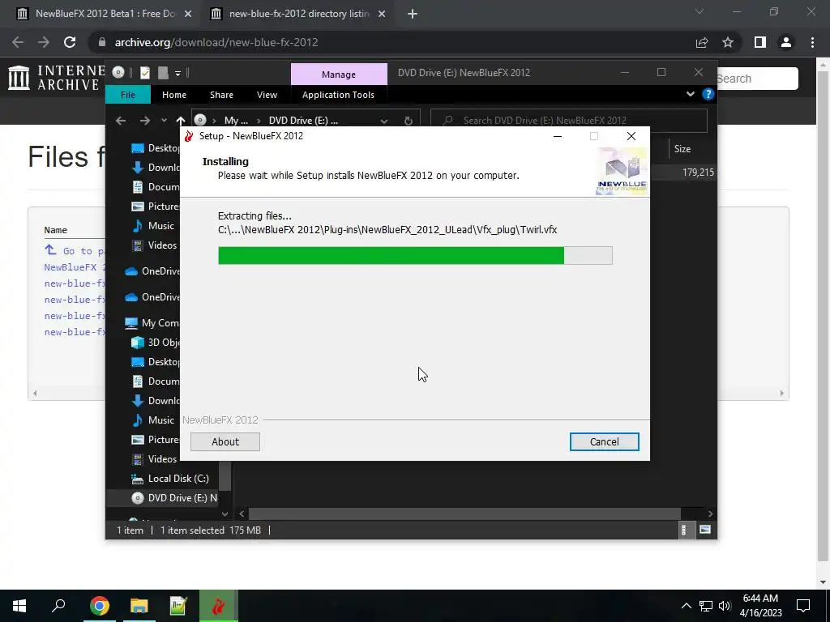Open a new Chrome tab
The image size is (830, 622).
413,15
